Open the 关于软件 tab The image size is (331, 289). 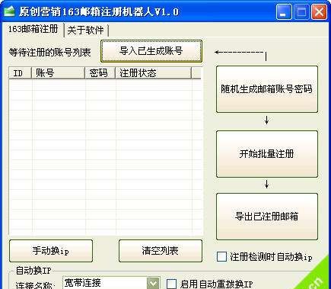85,31
